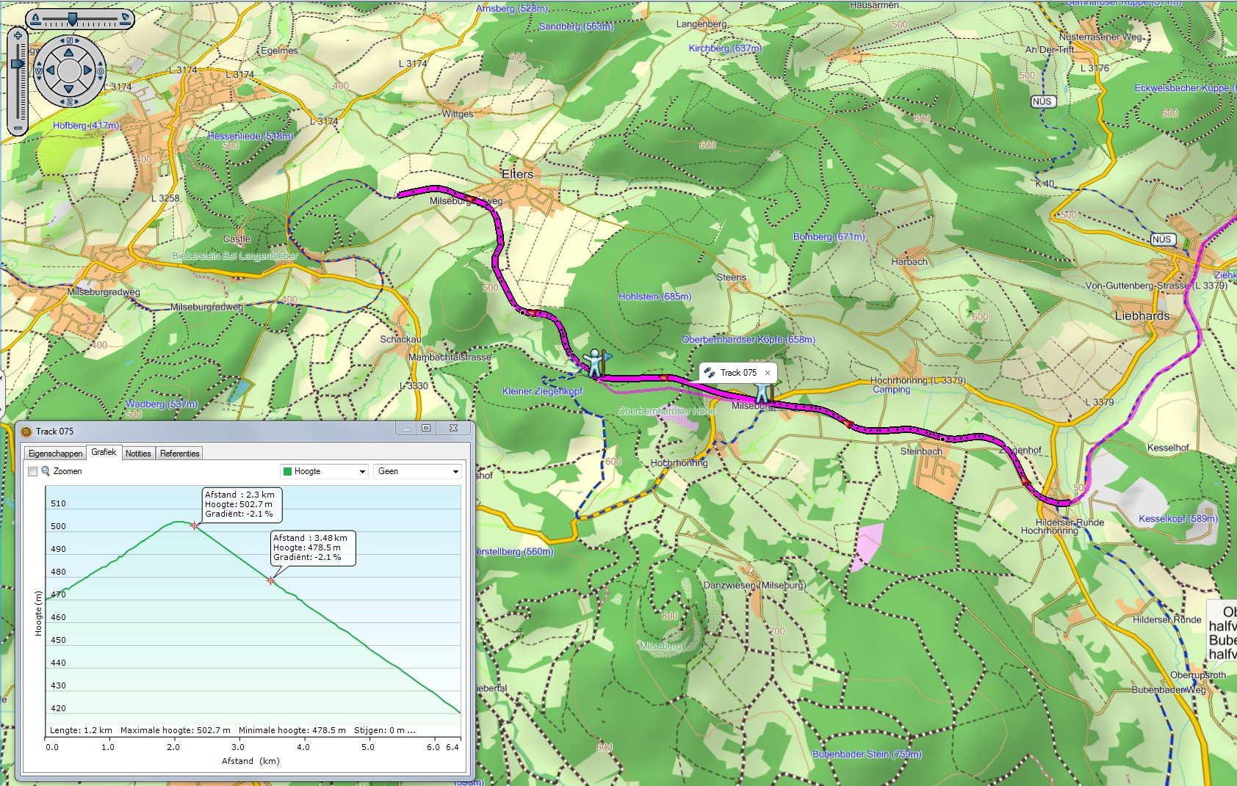Close the Track 075 map tooltip
The height and width of the screenshot is (786, 1237).
768,373
